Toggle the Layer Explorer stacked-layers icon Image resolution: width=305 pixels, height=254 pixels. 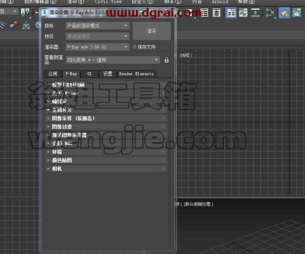(216, 13)
